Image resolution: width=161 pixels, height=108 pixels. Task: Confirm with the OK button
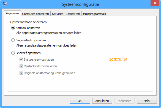click(80, 101)
